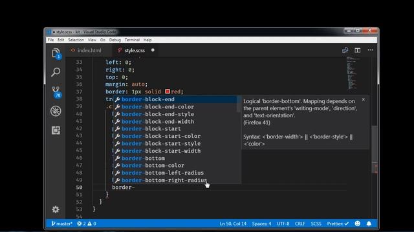Screen dimensions: 414x232
Task: Select border-block-start-color suggestion
Action: click(x=175, y=136)
